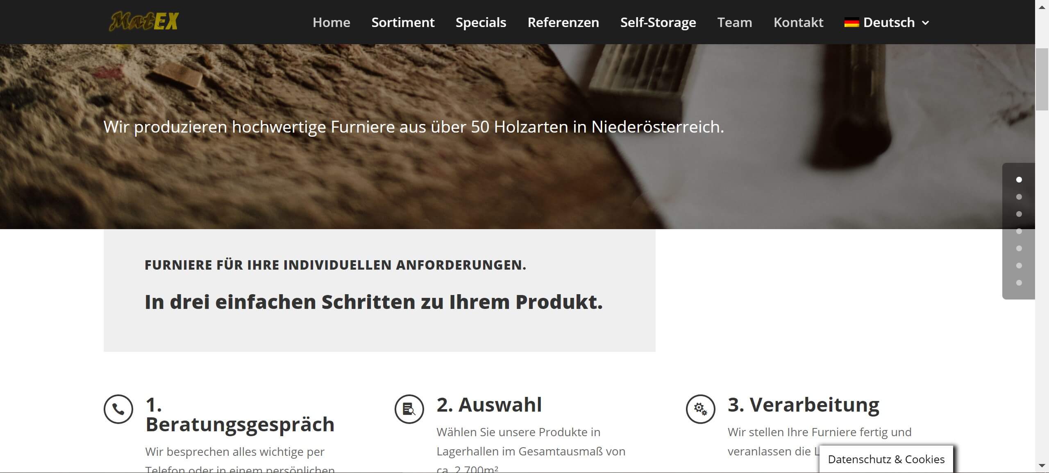Viewport: 1049px width, 473px height.
Task: Click the MatEX logo icon
Action: coord(143,21)
